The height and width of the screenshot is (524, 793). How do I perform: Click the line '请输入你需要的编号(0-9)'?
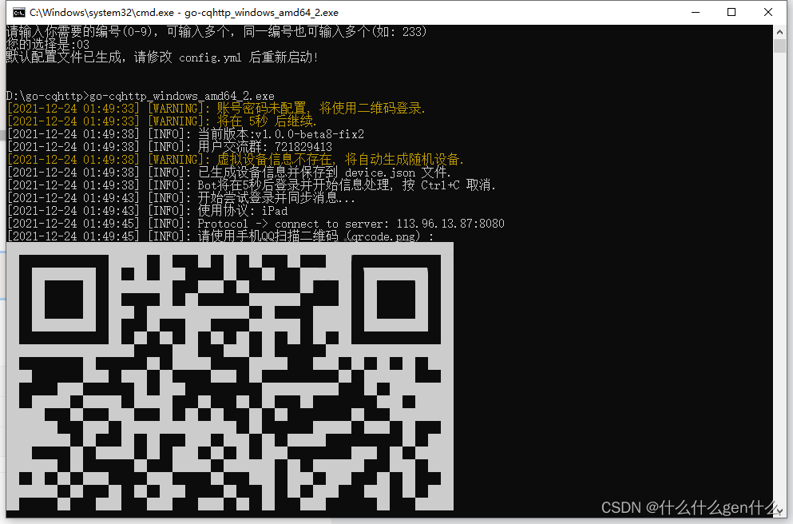click(216, 31)
